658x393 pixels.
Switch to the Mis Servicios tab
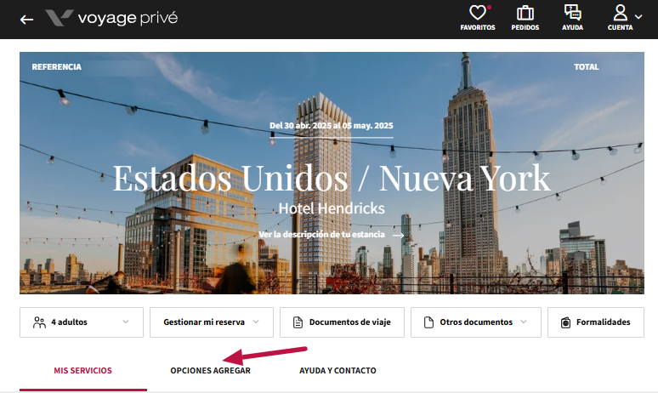[83, 371]
